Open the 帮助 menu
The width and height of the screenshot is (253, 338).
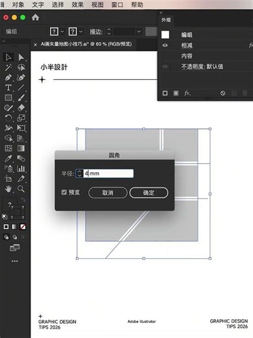click(137, 5)
